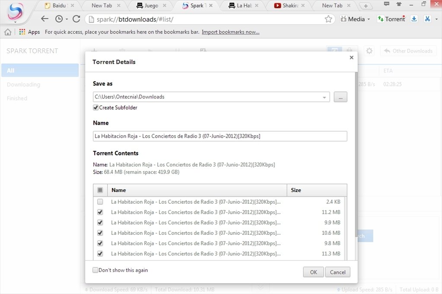Close the La Hab tab

coord(257,5)
